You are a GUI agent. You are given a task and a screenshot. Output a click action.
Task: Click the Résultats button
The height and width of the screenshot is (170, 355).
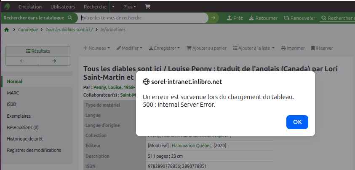point(38,51)
